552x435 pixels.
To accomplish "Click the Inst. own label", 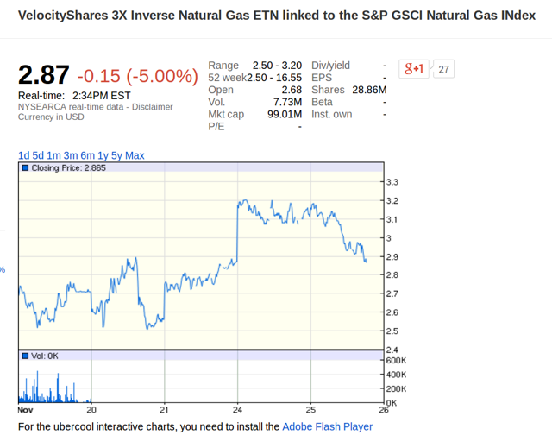I will (331, 114).
